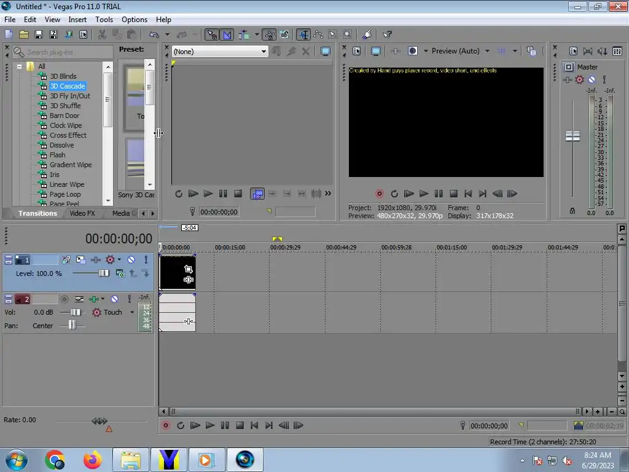629x472 pixels.
Task: Mute audio track 2
Action: 114,299
